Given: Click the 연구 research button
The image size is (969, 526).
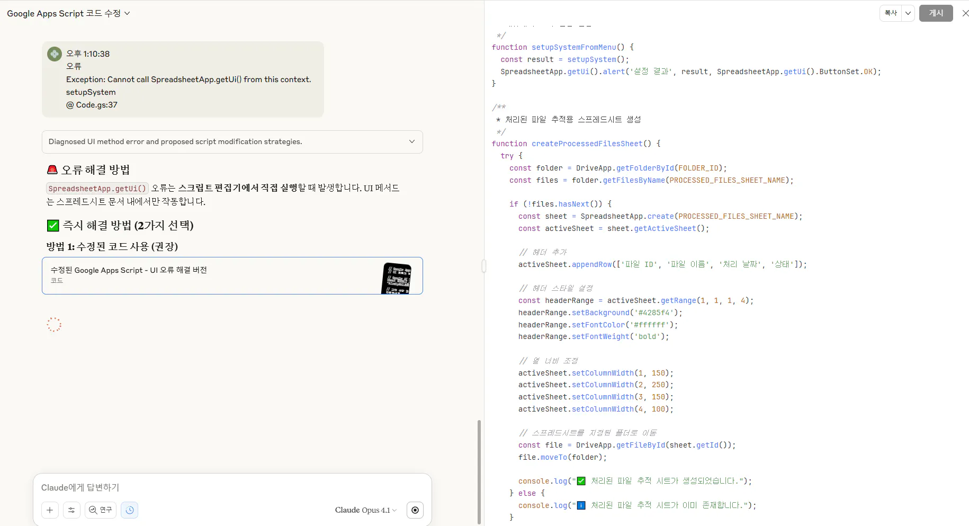Looking at the screenshot, I should 101,510.
